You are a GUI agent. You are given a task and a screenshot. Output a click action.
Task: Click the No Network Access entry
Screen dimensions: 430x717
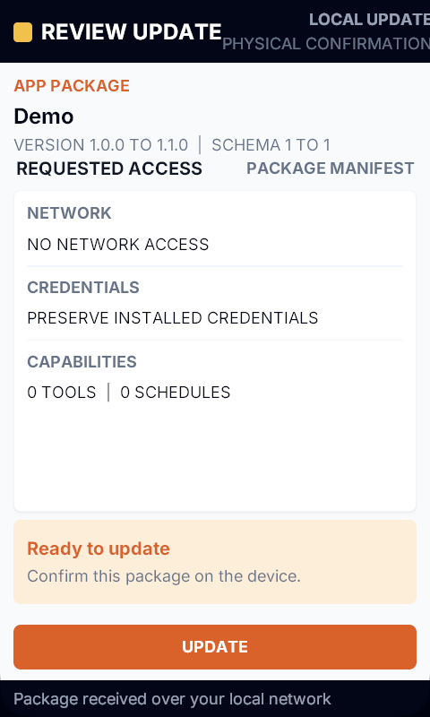(118, 244)
